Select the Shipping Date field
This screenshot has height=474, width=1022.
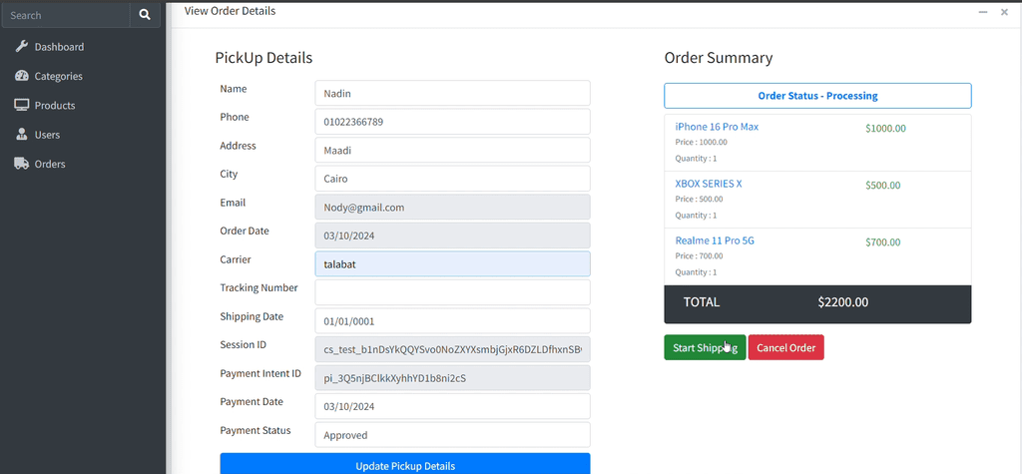coord(452,321)
